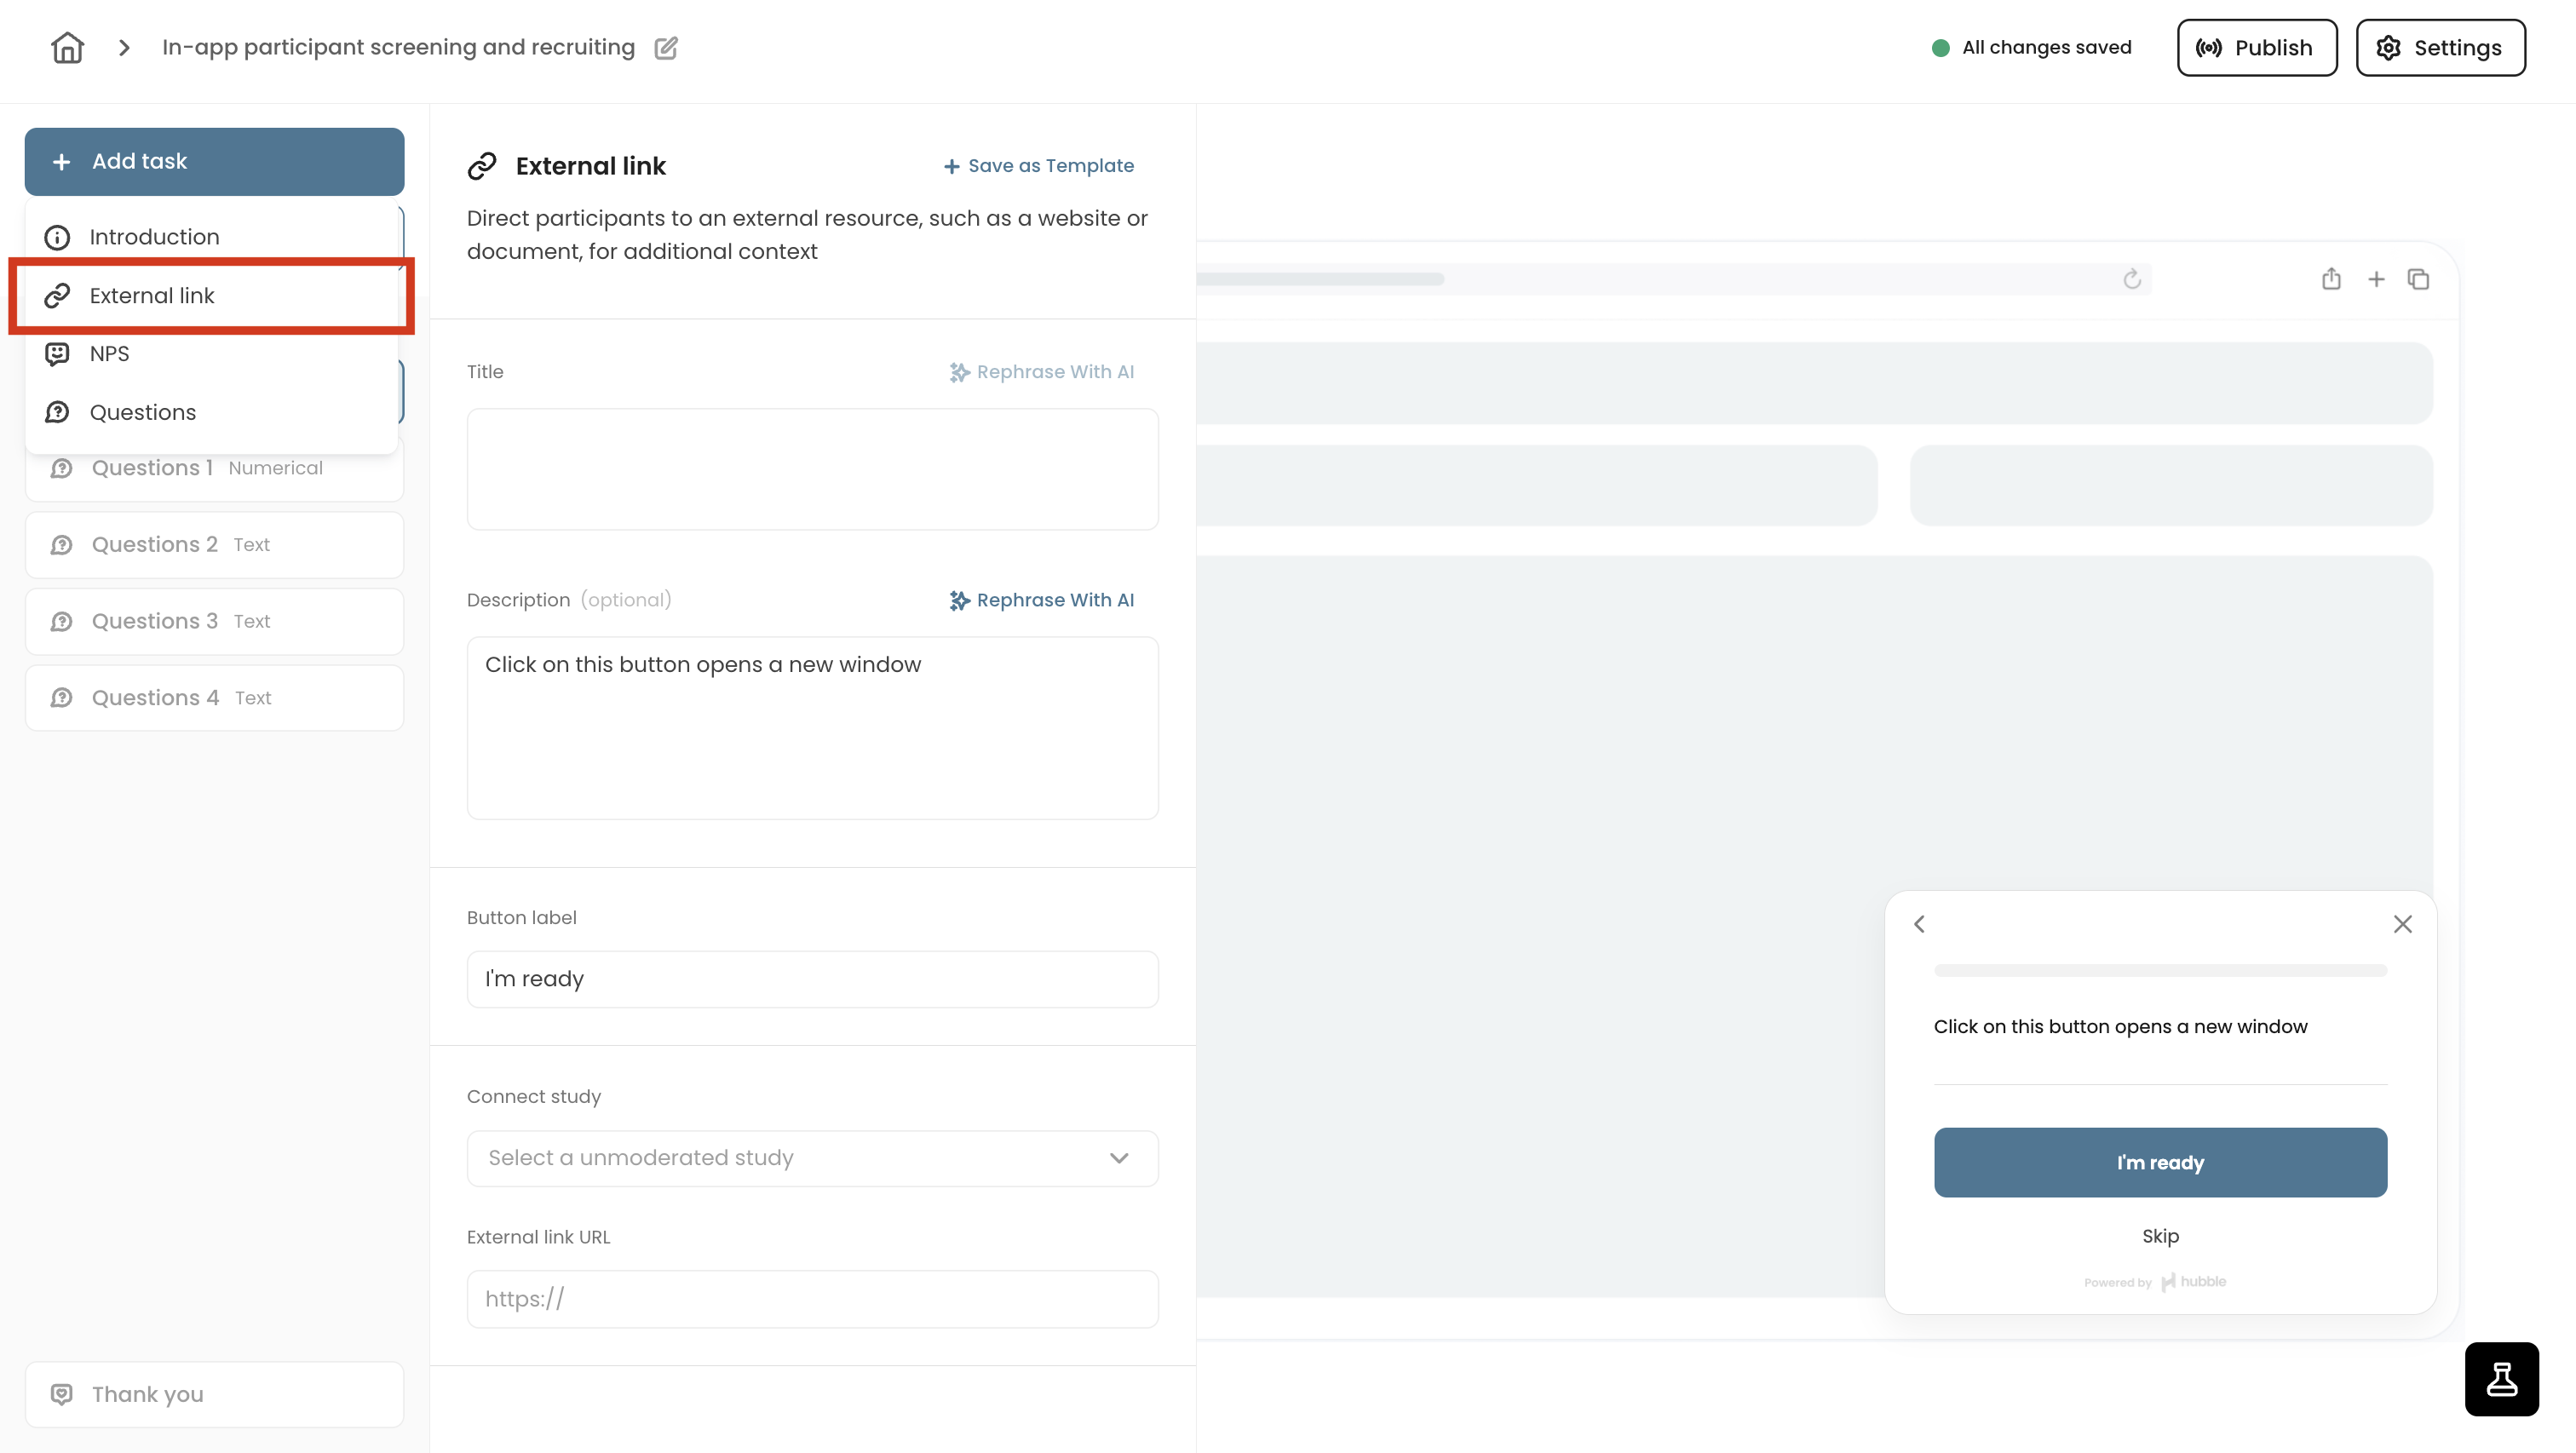
Task: Click the preview back chevron
Action: 1919,924
